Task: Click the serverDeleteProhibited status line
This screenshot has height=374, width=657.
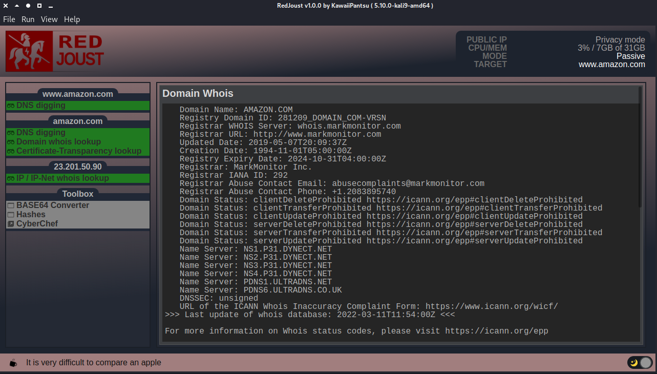Action: (381, 224)
